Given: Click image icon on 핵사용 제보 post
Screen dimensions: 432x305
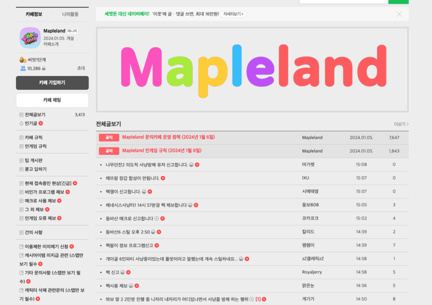Looking at the screenshot, I should pos(131,286).
